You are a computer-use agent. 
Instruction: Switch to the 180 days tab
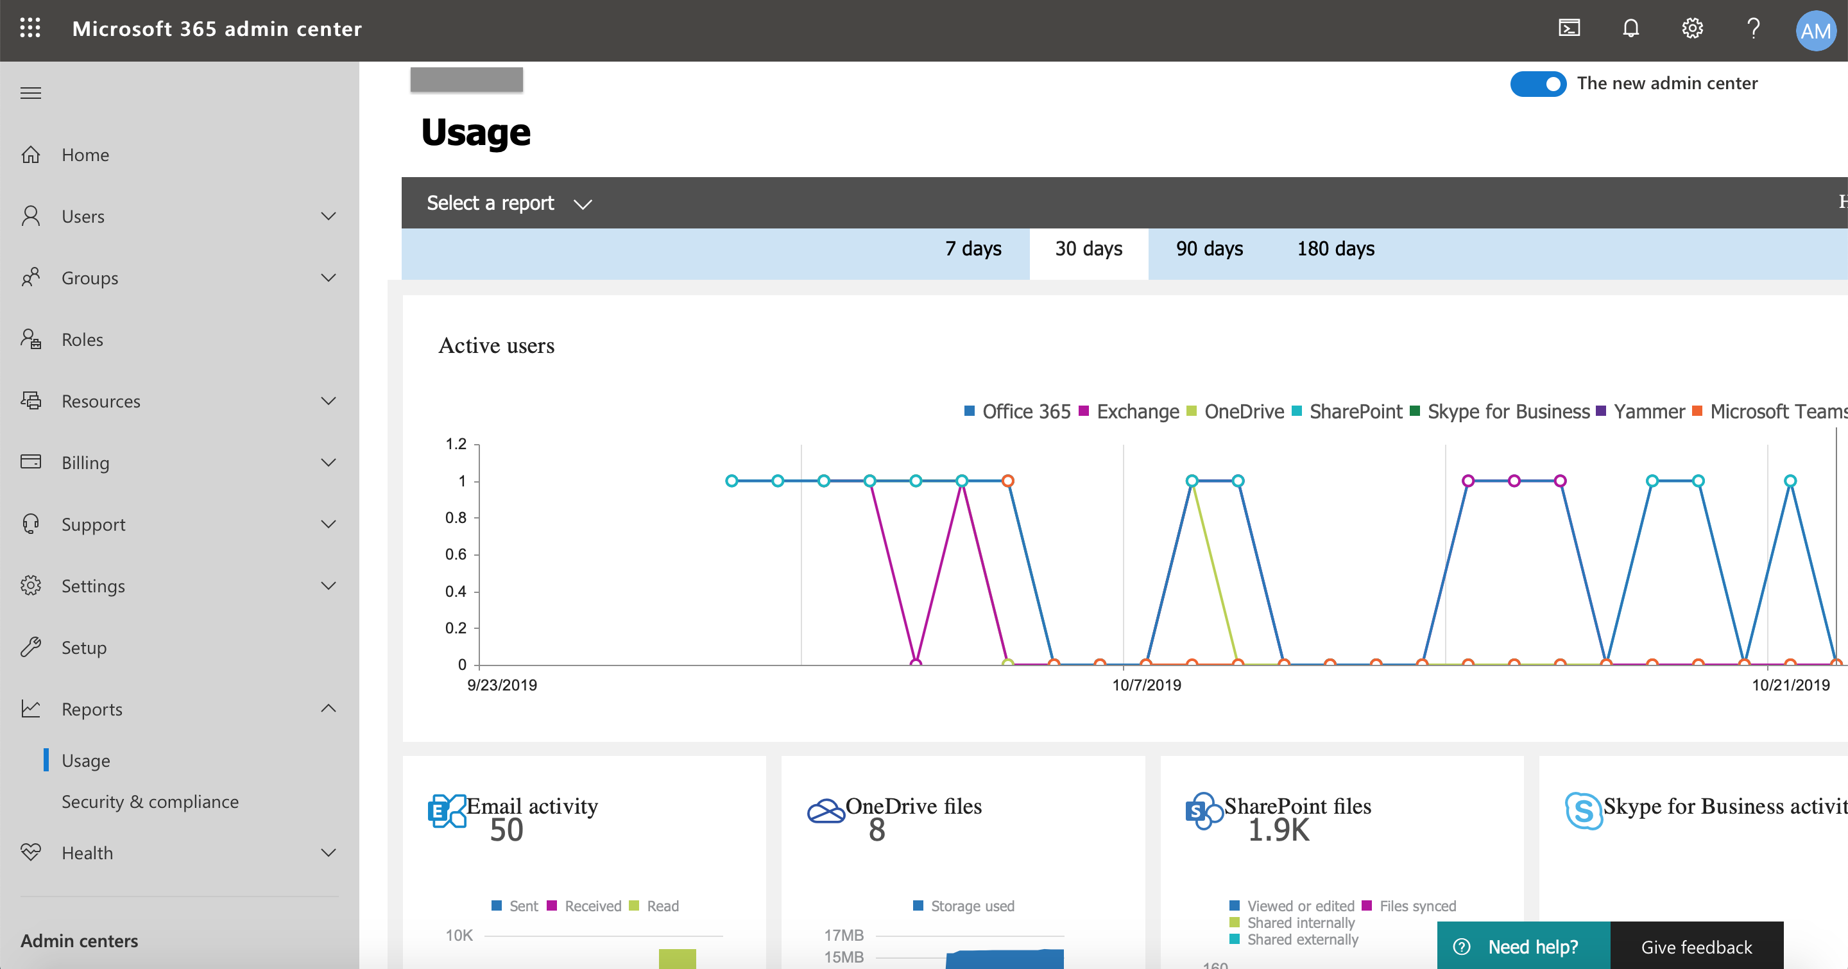tap(1336, 249)
